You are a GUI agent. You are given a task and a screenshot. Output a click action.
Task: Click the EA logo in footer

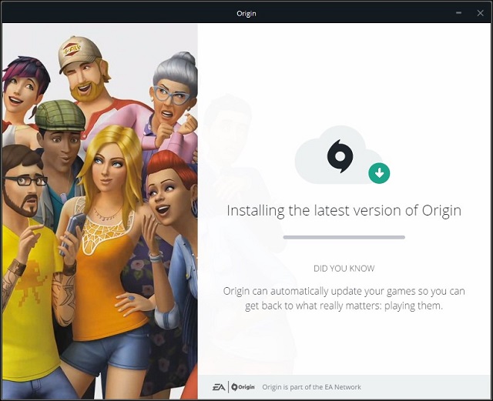tap(219, 387)
